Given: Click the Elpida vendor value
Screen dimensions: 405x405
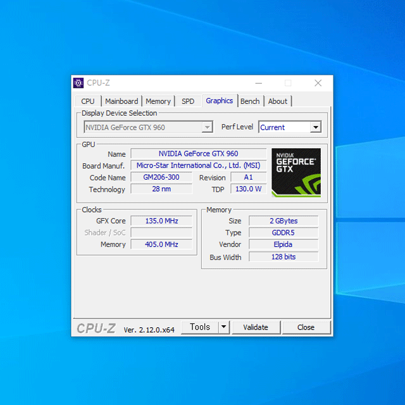Looking at the screenshot, I should (283, 244).
